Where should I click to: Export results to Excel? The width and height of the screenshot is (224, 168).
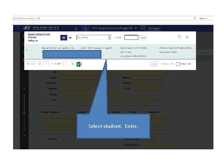coord(79,64)
